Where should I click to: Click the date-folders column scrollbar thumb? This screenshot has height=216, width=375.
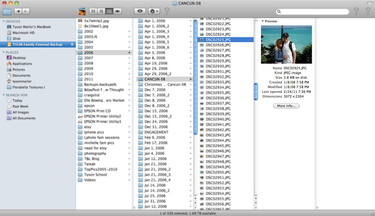tap(195, 77)
